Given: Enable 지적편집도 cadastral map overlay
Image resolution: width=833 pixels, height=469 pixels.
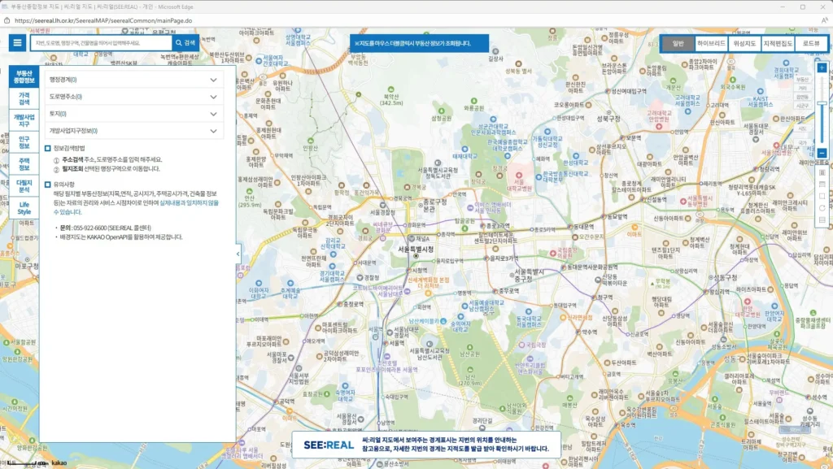Looking at the screenshot, I should coord(778,44).
